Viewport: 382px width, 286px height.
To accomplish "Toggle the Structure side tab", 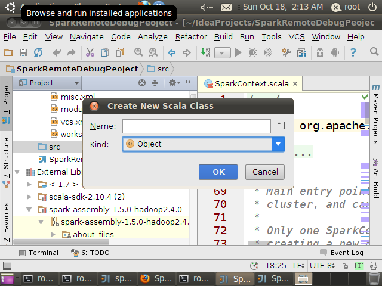I will tap(6, 163).
